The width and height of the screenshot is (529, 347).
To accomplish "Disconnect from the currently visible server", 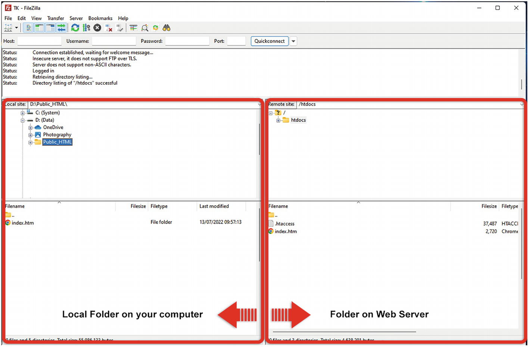I will tap(109, 28).
